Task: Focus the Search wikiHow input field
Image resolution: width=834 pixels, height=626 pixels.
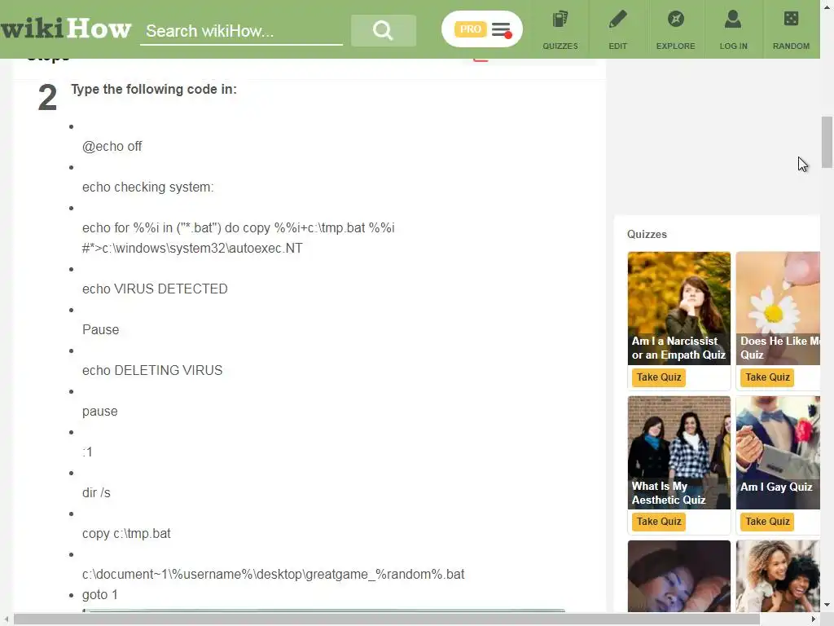Action: point(241,31)
